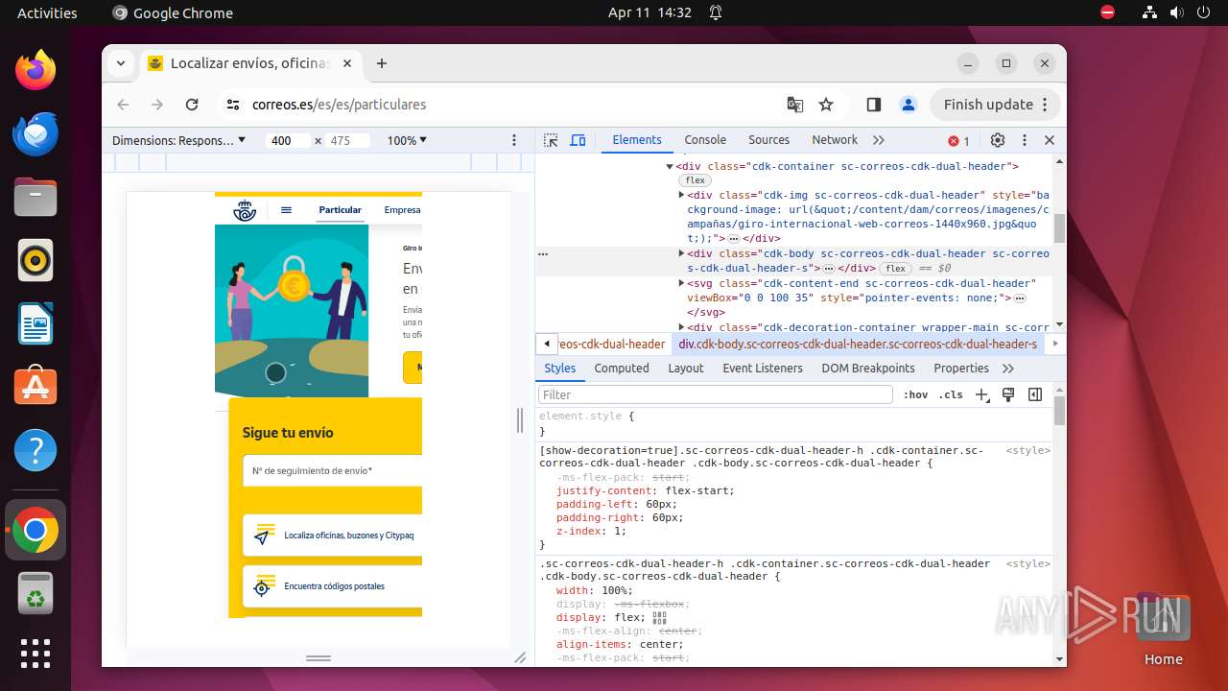Expand the svg cdk-content-end node
1228x691 pixels.
click(682, 284)
